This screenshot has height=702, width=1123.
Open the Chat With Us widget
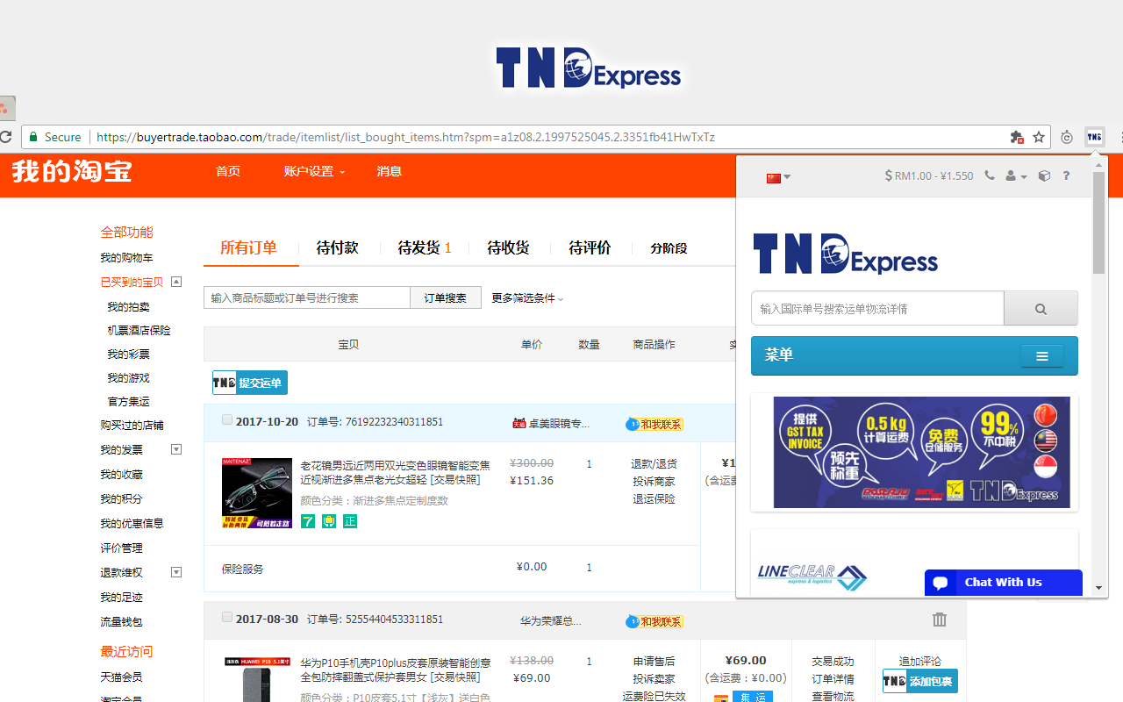(1004, 583)
